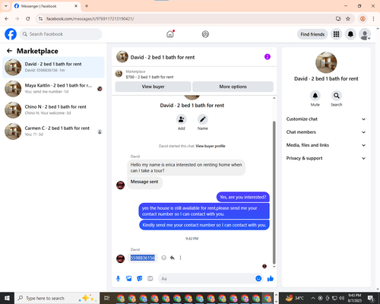This screenshot has height=304, width=380.
Task: Send a thumbs-up like
Action: [271, 279]
